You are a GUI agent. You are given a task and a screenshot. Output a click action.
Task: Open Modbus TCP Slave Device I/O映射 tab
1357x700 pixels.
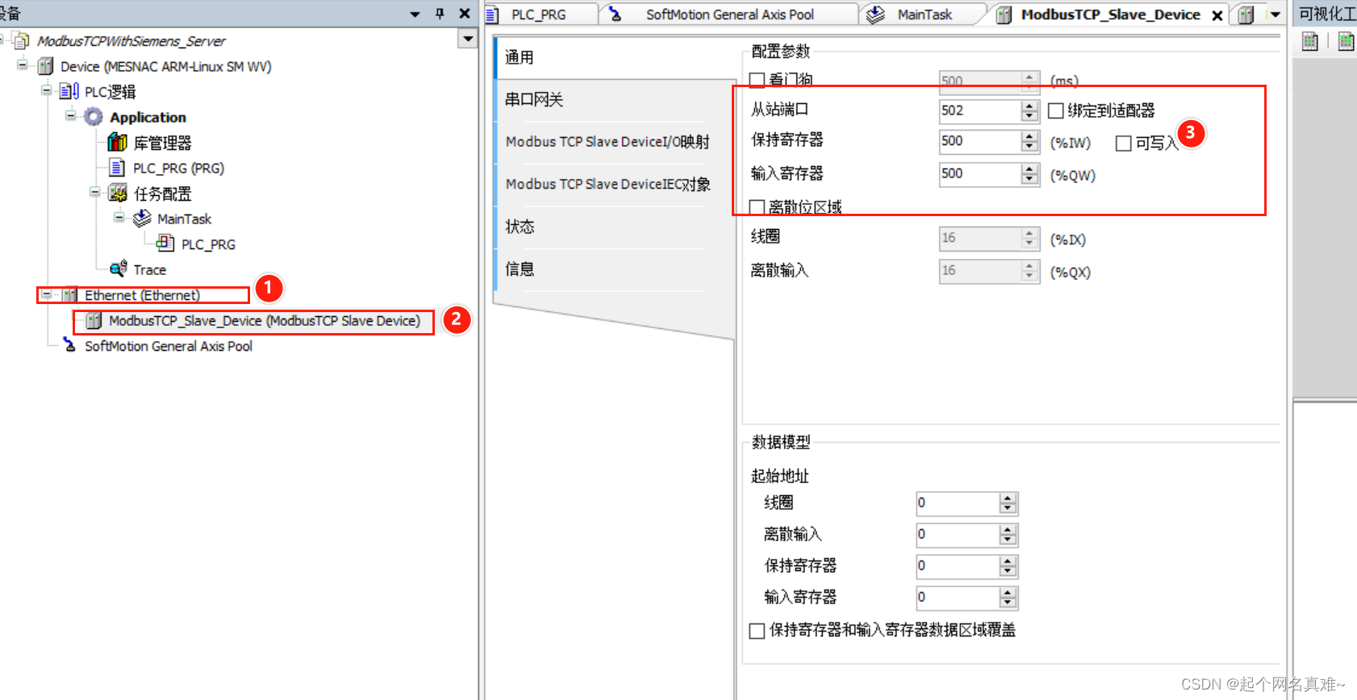615,142
